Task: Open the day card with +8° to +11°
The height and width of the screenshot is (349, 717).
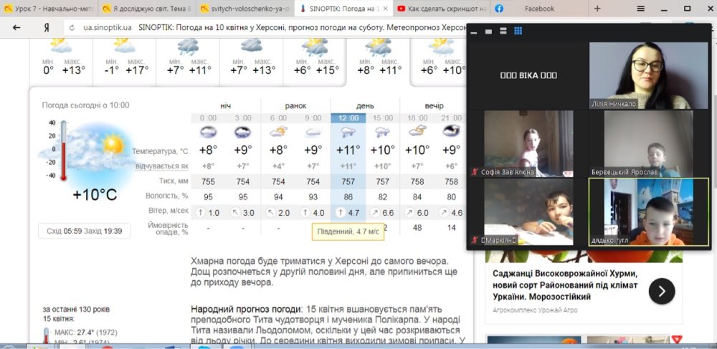Action: pos(378,62)
